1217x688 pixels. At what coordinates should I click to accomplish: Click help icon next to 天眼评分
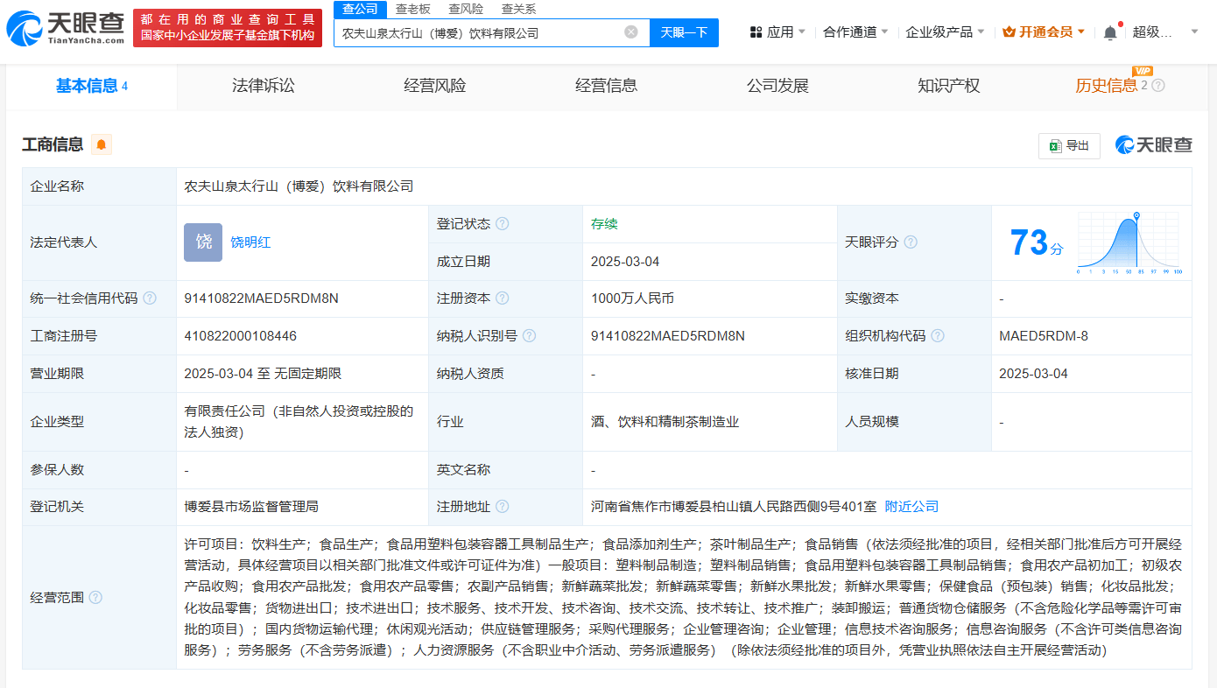[911, 242]
